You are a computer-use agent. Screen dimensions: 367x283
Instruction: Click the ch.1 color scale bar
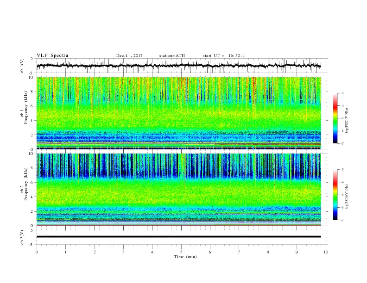pos(335,118)
